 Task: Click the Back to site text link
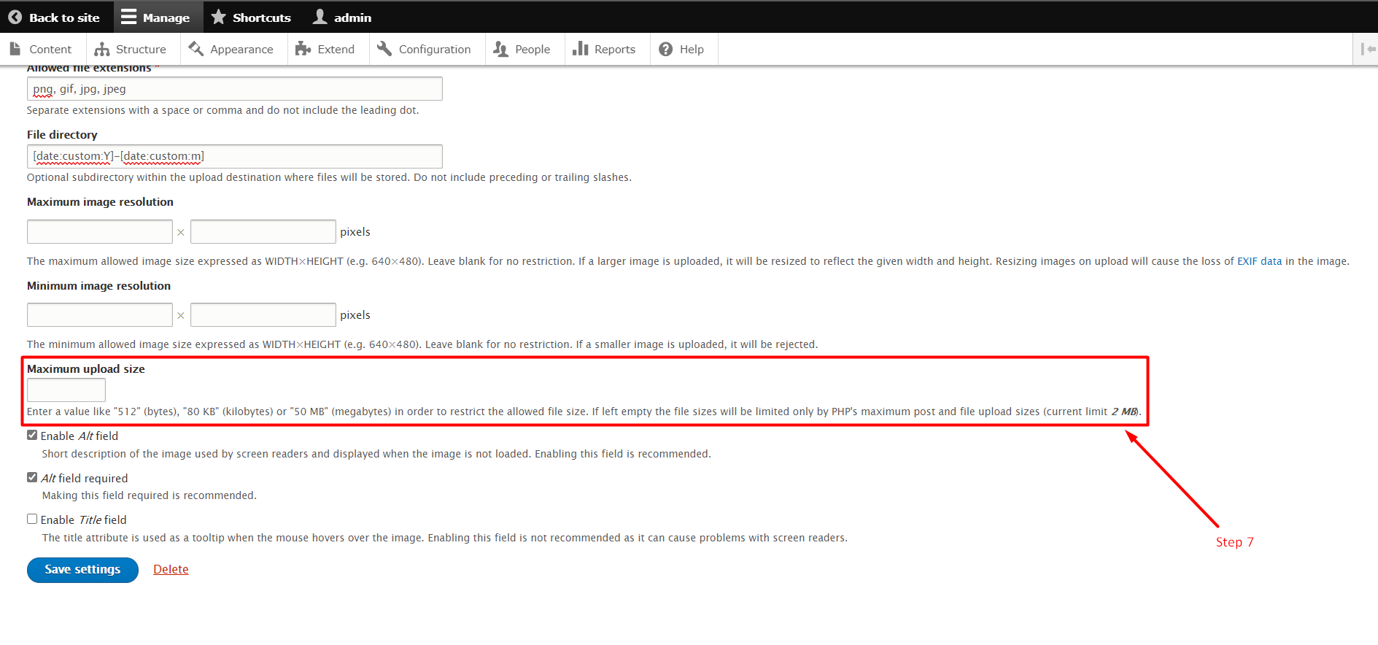64,18
